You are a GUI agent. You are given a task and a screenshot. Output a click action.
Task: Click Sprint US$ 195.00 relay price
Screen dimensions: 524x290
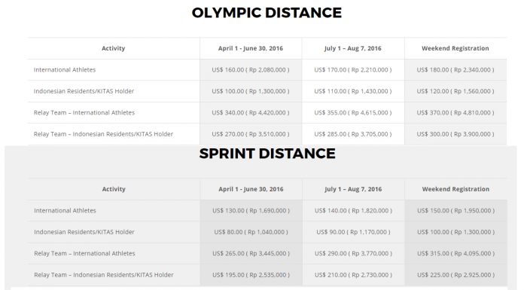coord(251,275)
